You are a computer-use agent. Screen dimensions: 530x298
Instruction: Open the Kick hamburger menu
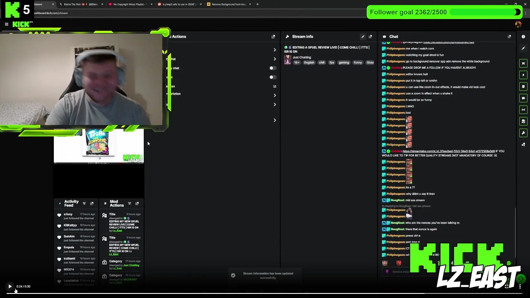[x=7, y=24]
